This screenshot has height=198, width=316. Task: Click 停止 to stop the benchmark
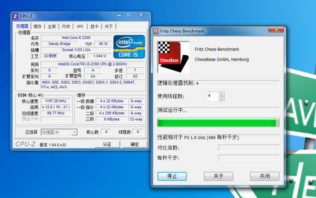(172, 176)
